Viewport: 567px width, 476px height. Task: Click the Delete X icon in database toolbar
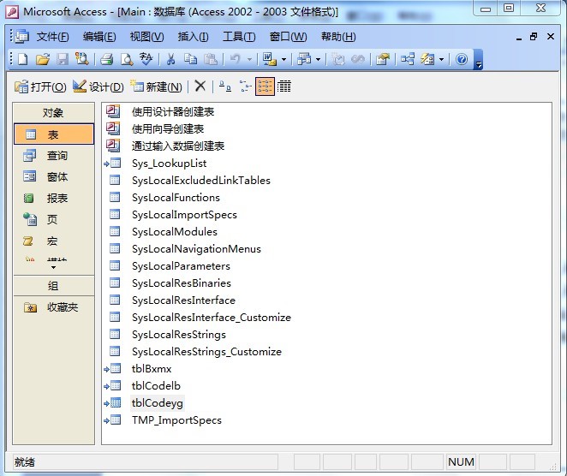tap(200, 86)
